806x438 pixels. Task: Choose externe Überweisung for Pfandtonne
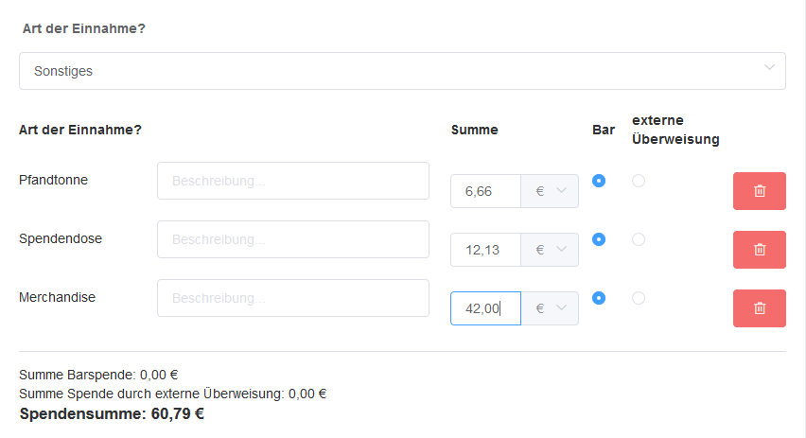pos(639,181)
